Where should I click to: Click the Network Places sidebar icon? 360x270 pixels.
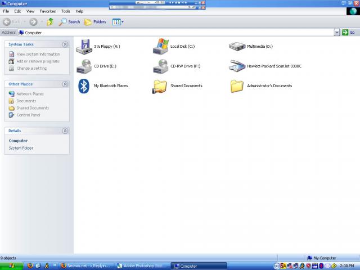click(11, 94)
